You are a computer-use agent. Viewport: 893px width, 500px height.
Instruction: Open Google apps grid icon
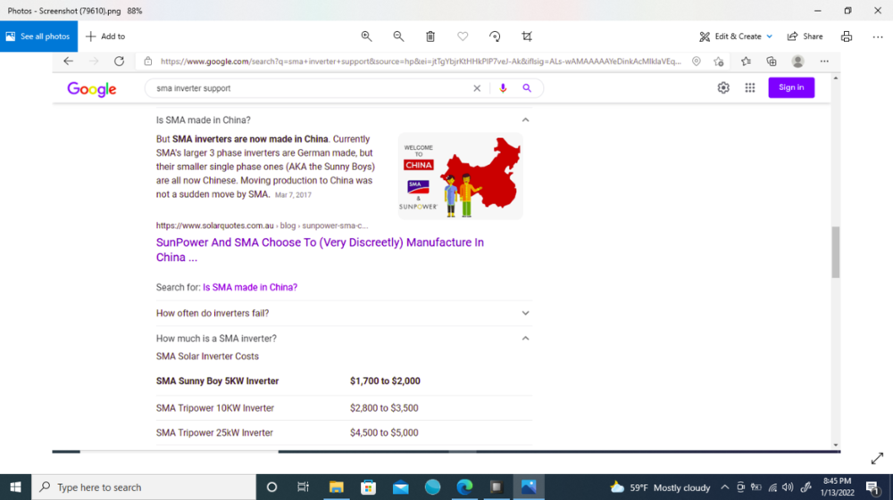(750, 87)
